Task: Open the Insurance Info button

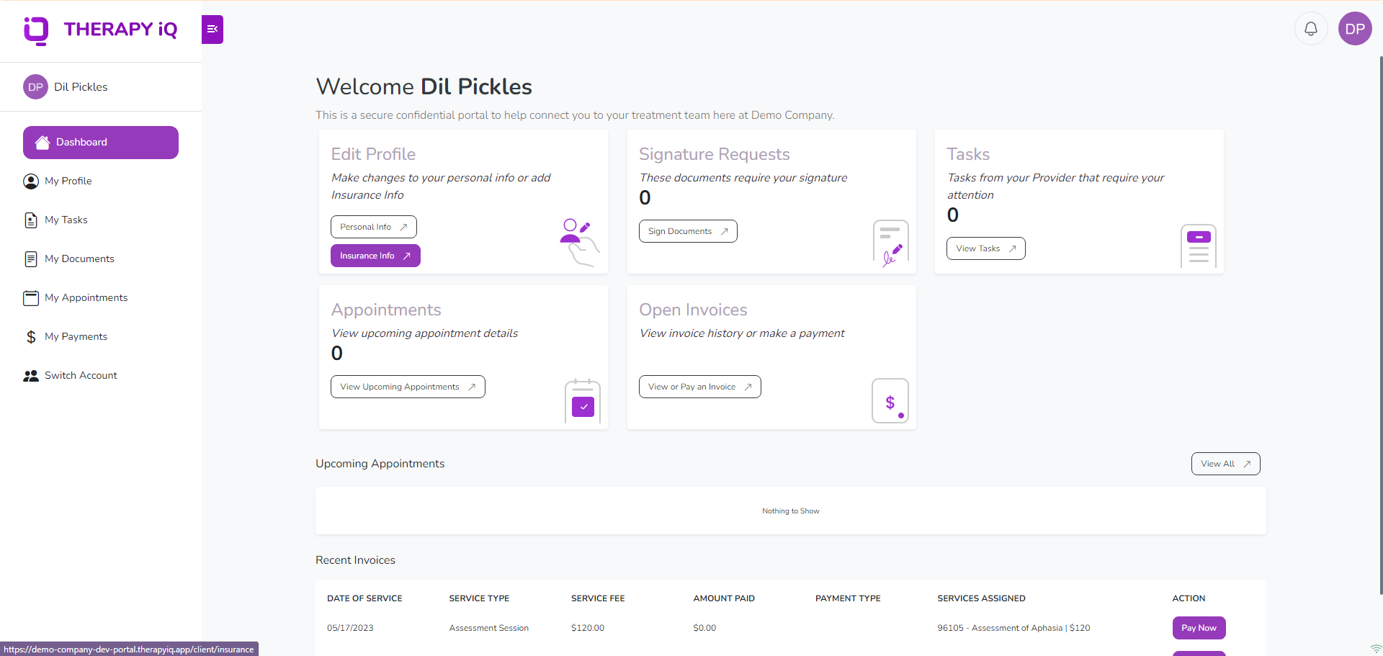Action: click(375, 256)
